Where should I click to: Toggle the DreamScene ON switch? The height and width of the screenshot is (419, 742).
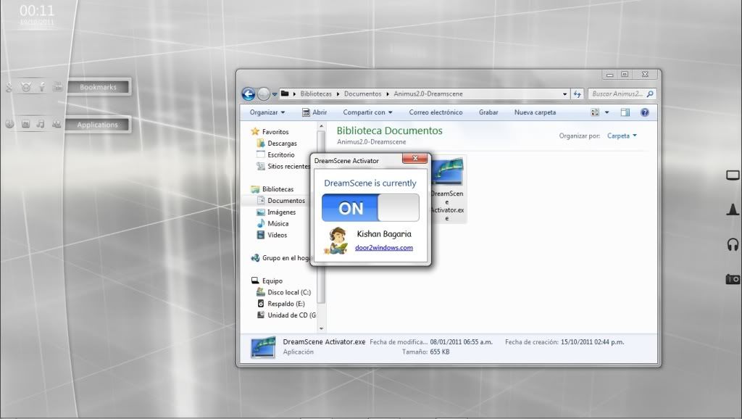click(370, 207)
